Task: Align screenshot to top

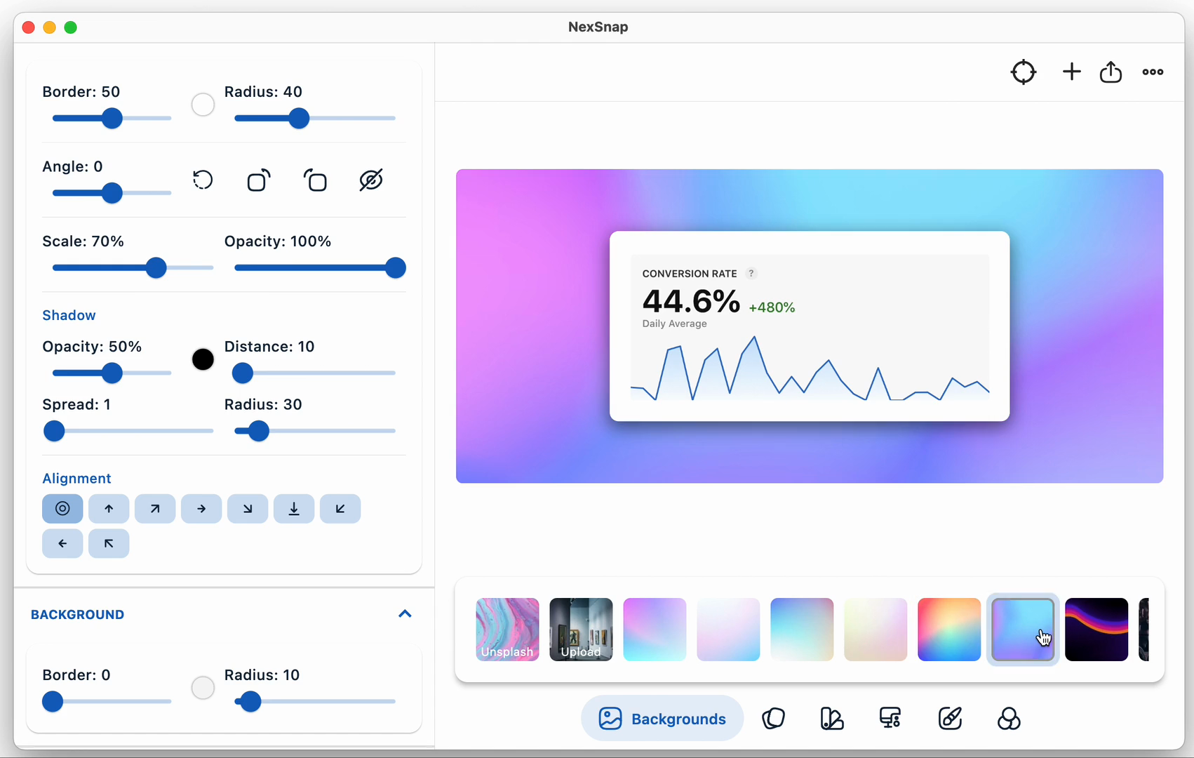Action: pyautogui.click(x=109, y=509)
